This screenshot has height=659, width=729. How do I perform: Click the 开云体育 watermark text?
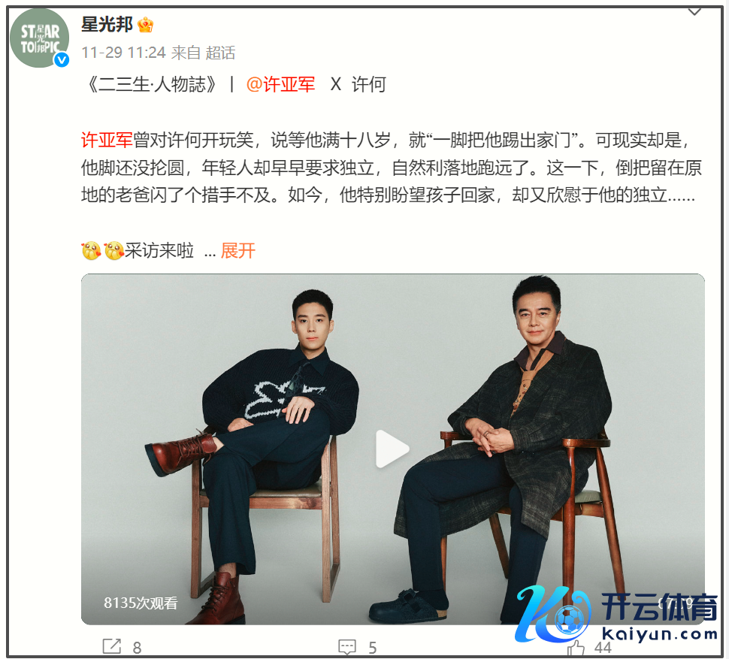click(x=659, y=607)
